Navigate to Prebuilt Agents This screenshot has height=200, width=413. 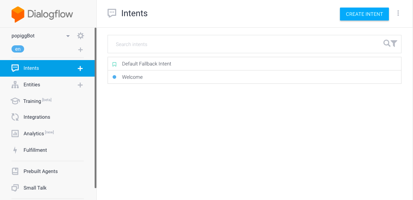click(x=40, y=171)
